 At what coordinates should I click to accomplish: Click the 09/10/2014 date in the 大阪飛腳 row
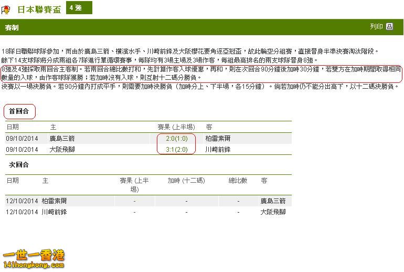[x=22, y=149]
